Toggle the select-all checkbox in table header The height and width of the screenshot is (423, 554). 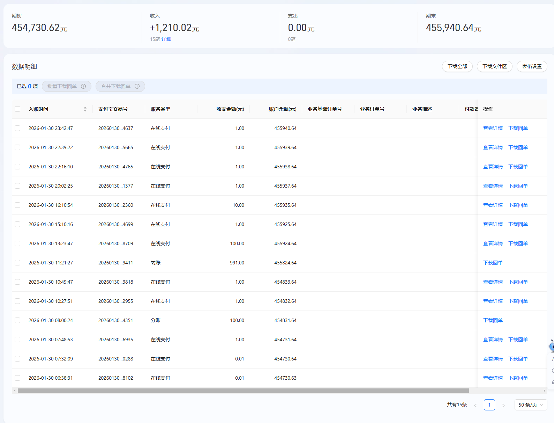(17, 109)
